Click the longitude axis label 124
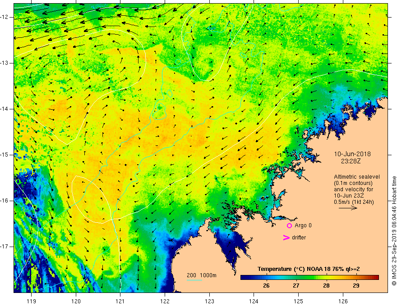 [254, 301]
